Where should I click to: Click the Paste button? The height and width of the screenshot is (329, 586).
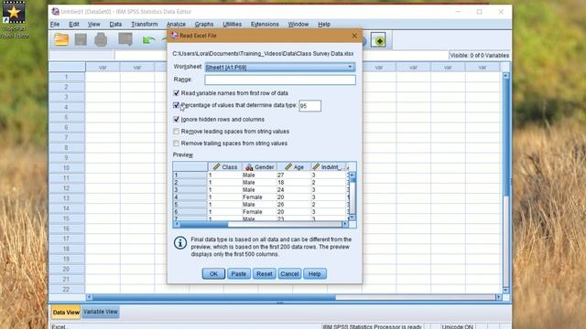(238, 274)
